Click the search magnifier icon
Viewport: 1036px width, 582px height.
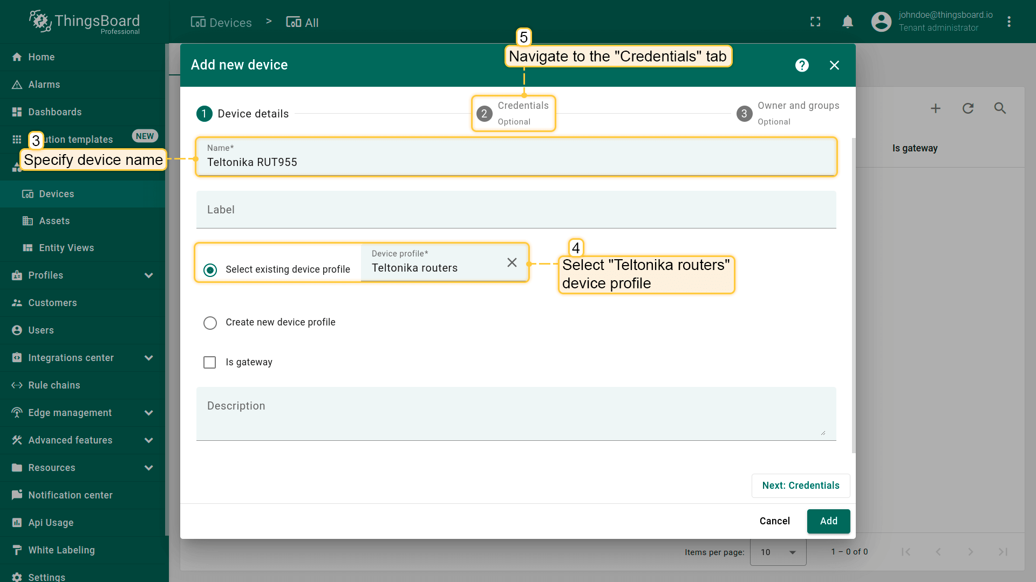(1000, 108)
